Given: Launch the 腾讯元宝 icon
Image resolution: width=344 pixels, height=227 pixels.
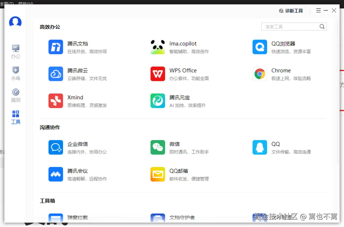Looking at the screenshot, I should click(158, 101).
